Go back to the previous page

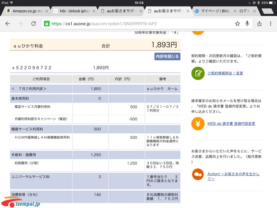pos(8,24)
